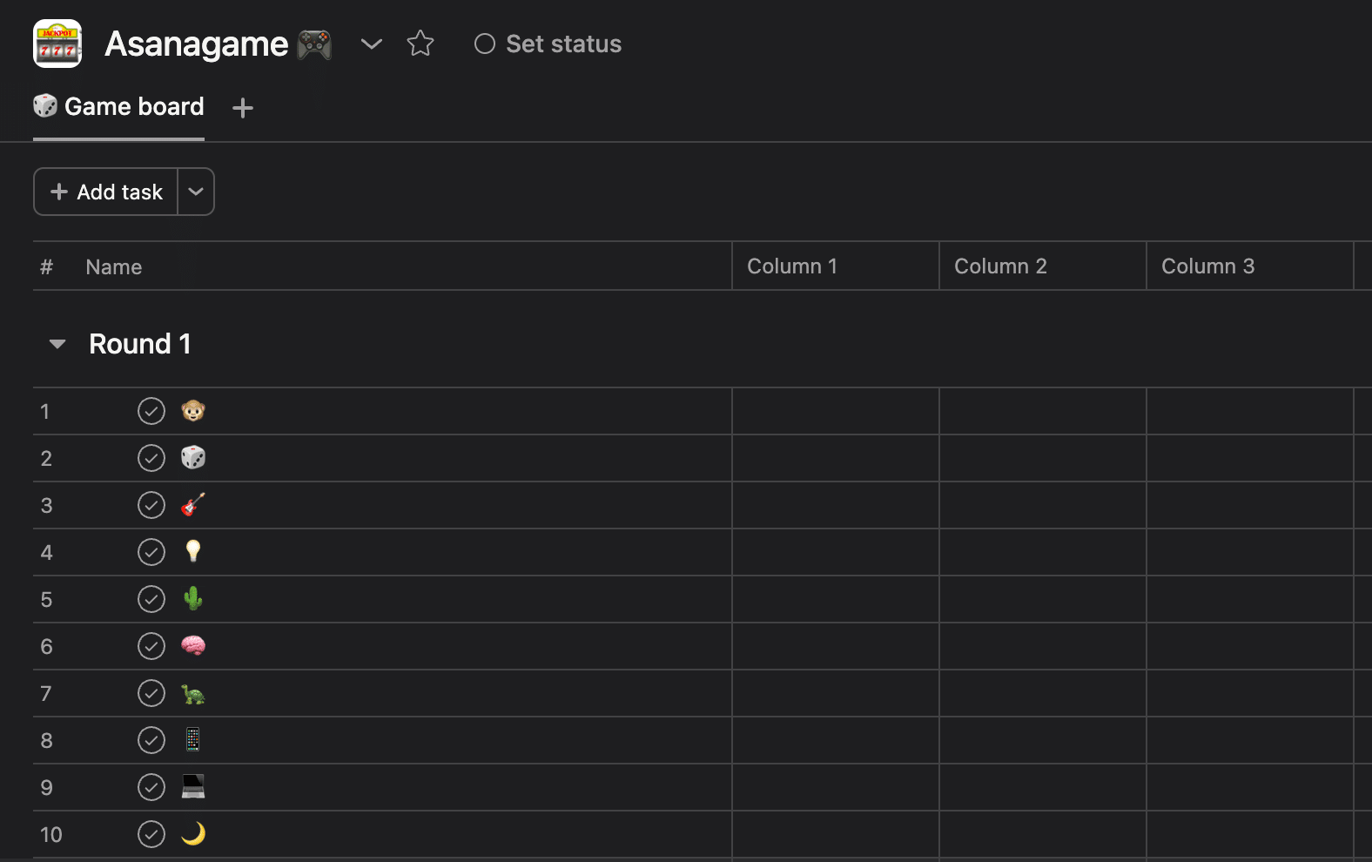The width and height of the screenshot is (1372, 862).
Task: Complete the phone task in row 8
Action: (x=151, y=740)
